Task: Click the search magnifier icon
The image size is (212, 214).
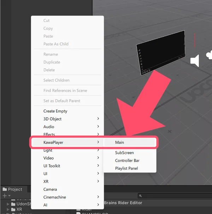Action: coord(140,196)
